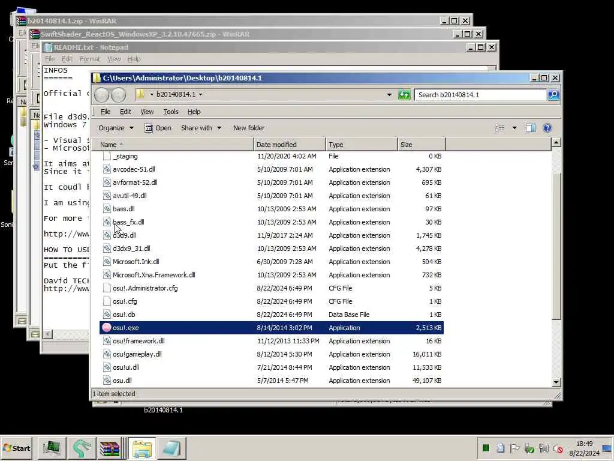Click the search magnifier button
The image size is (614, 461).
click(553, 95)
